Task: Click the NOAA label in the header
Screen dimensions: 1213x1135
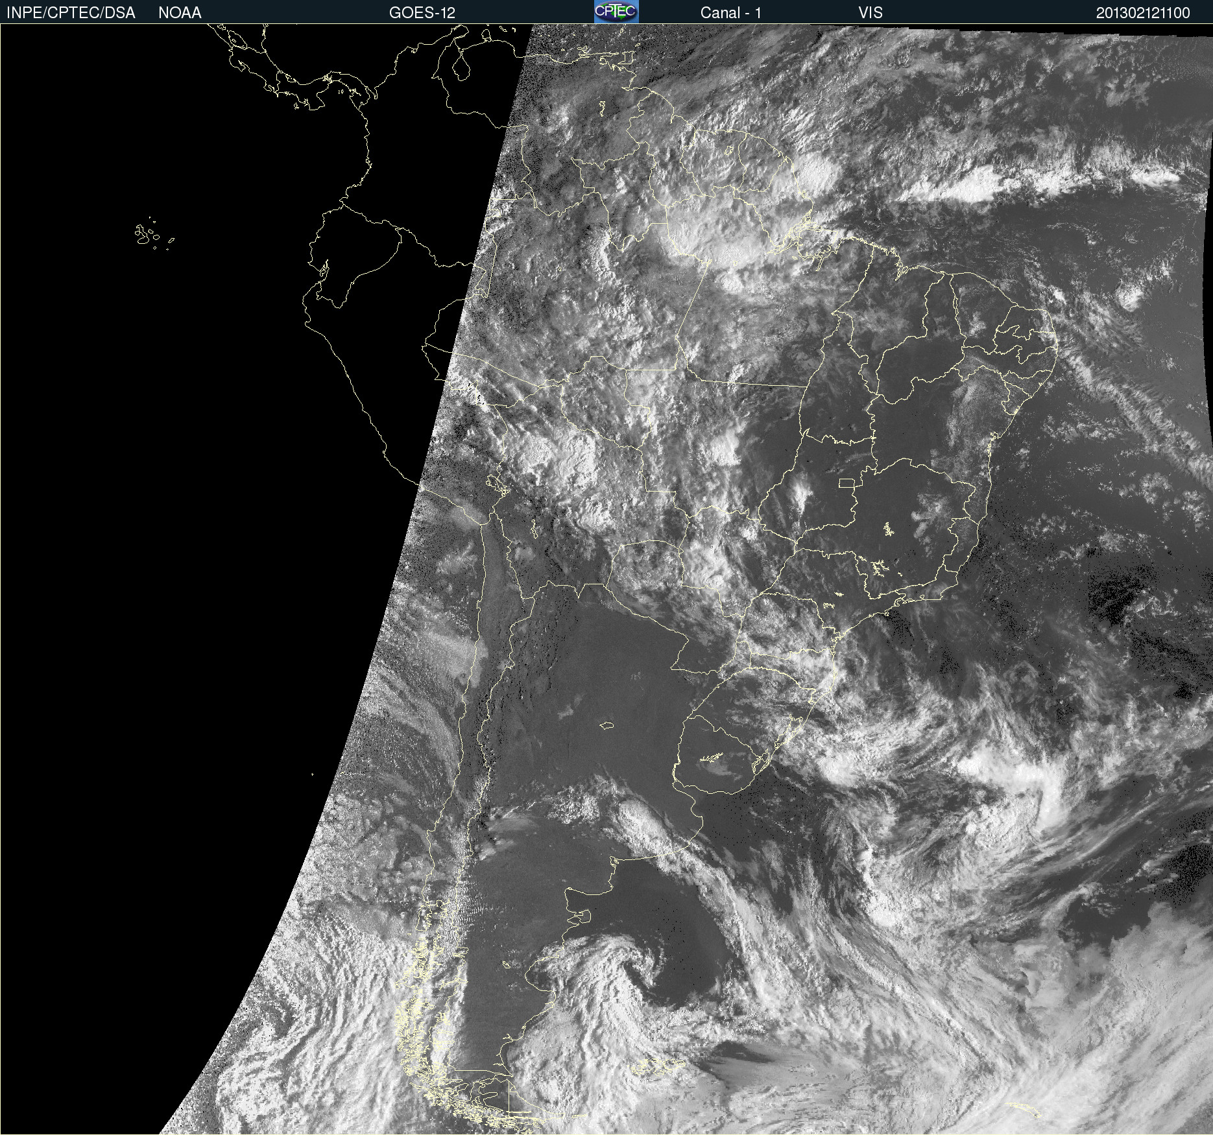Action: [x=180, y=12]
